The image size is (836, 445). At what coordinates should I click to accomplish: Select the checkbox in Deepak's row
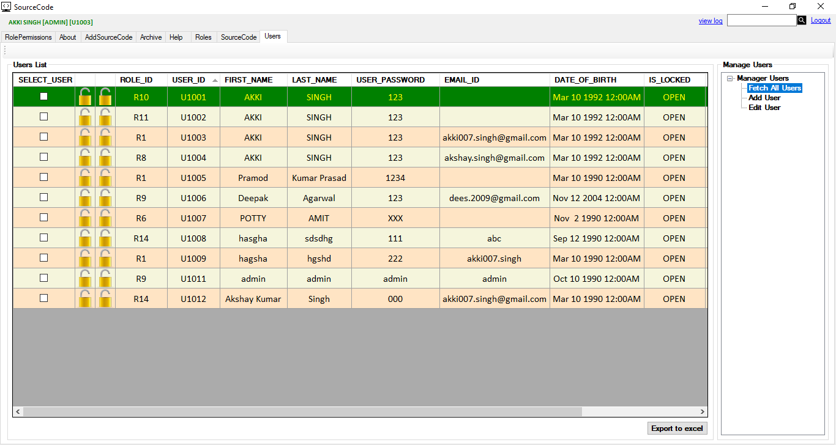point(43,197)
